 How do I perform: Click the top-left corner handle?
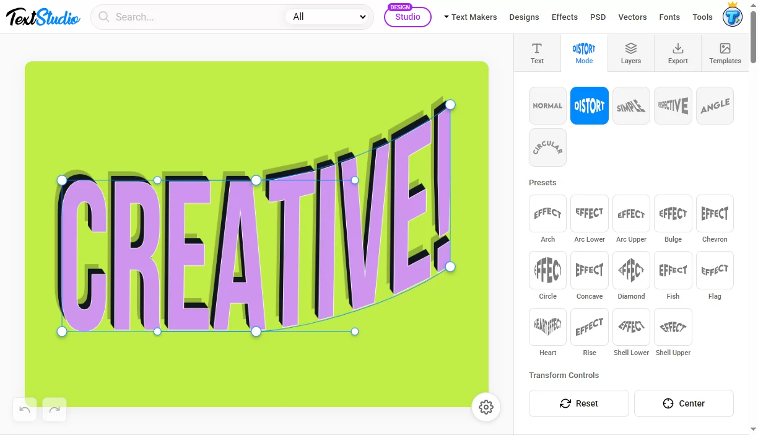click(x=62, y=180)
